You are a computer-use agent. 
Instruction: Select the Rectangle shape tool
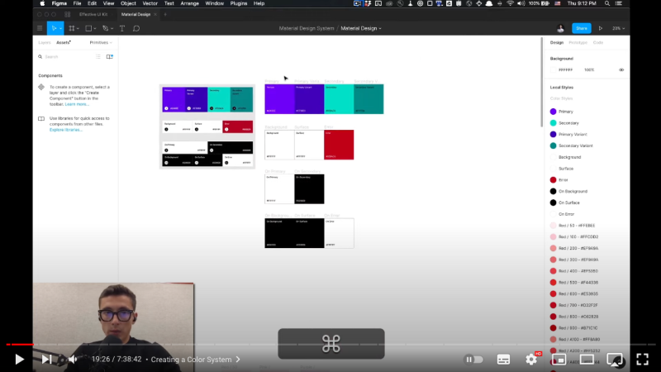coord(88,28)
